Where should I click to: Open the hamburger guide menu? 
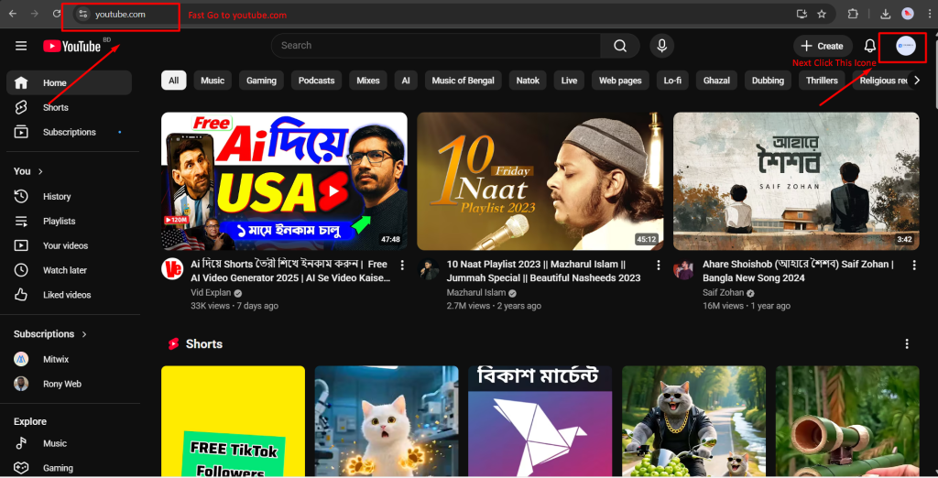point(21,46)
